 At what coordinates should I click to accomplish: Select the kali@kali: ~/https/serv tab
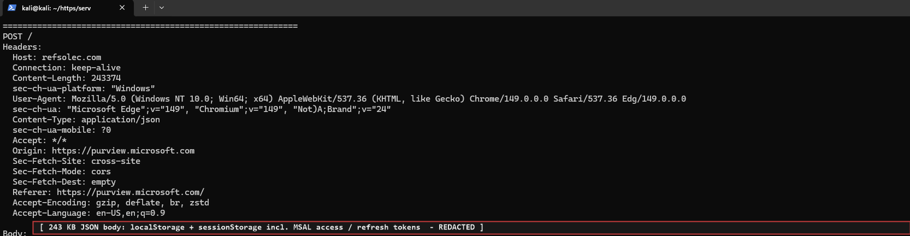[x=66, y=8]
